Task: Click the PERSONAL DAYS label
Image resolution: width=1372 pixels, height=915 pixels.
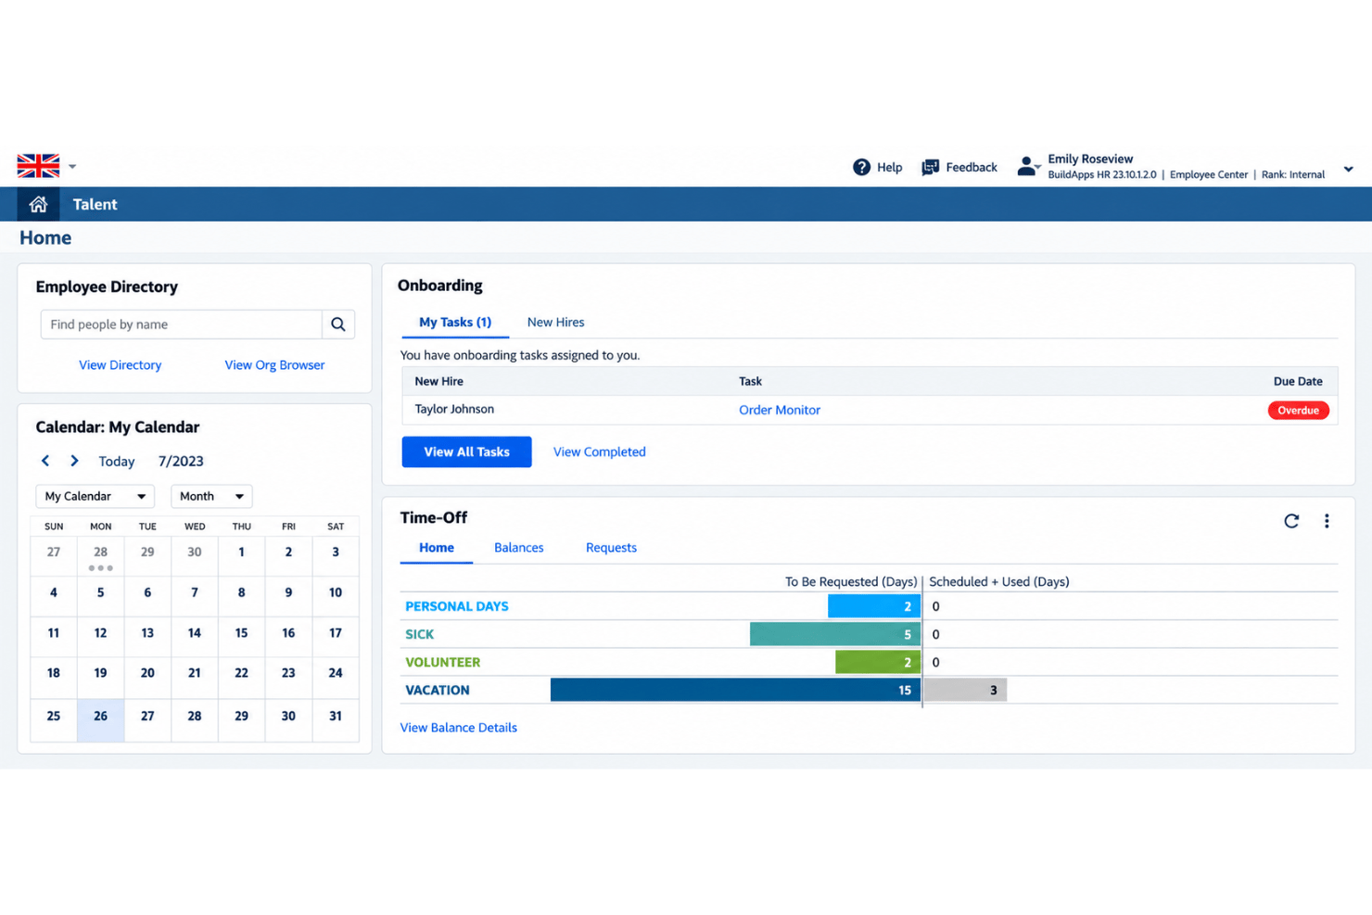Action: (457, 606)
